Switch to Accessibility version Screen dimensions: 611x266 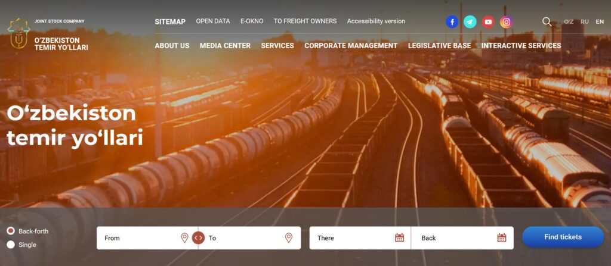[x=376, y=21]
